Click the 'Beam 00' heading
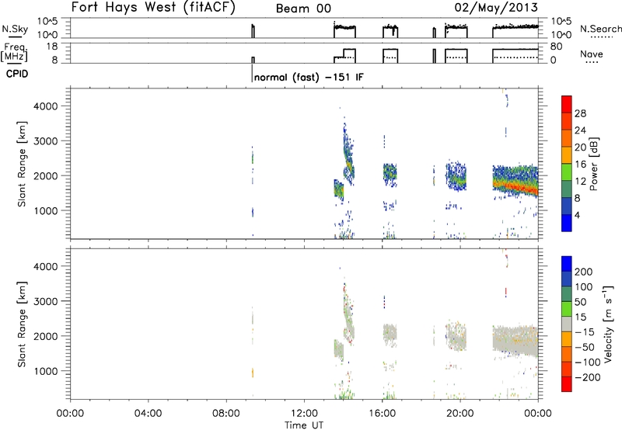The width and height of the screenshot is (622, 430). [x=303, y=9]
